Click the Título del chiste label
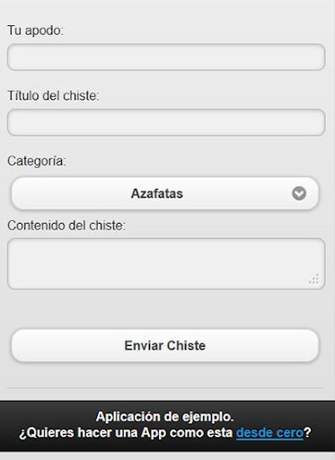The width and height of the screenshot is (335, 460). tap(53, 96)
